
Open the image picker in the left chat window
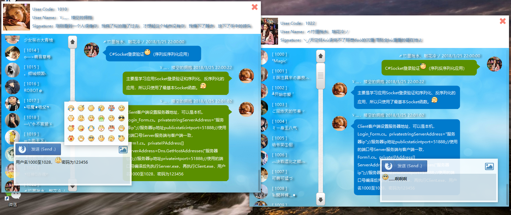tap(123, 149)
